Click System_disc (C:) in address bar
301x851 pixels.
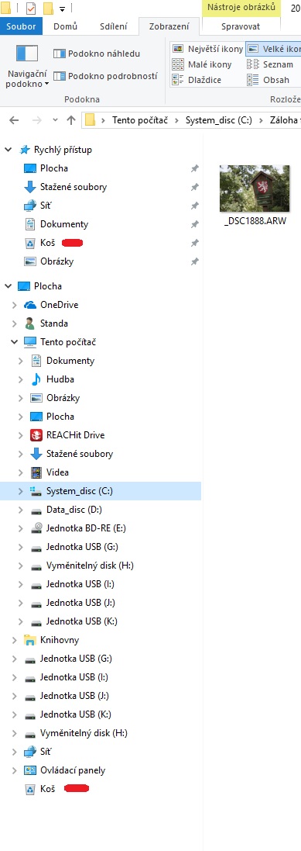[x=219, y=120]
